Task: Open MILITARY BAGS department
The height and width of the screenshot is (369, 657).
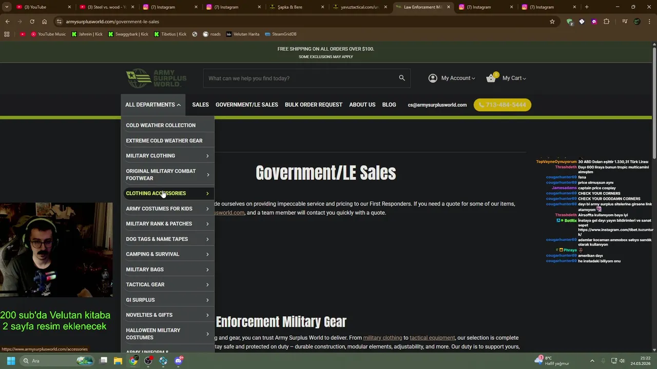Action: (167, 270)
